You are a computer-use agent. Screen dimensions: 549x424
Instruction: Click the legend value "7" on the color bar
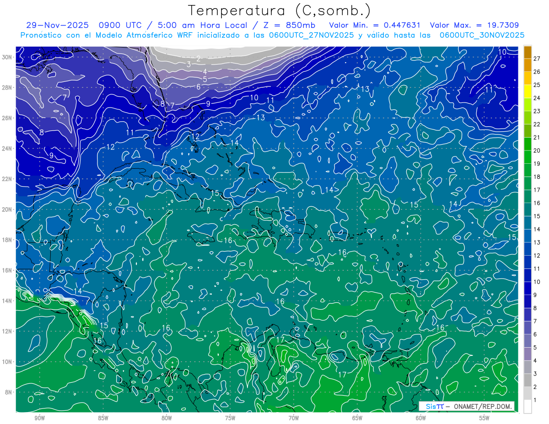coord(535,321)
